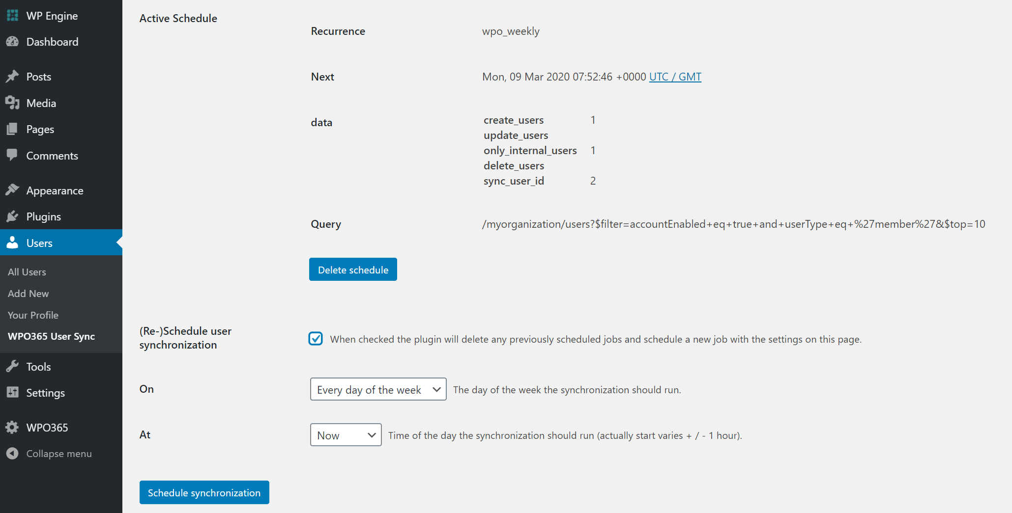Delete the active schedule

[353, 270]
